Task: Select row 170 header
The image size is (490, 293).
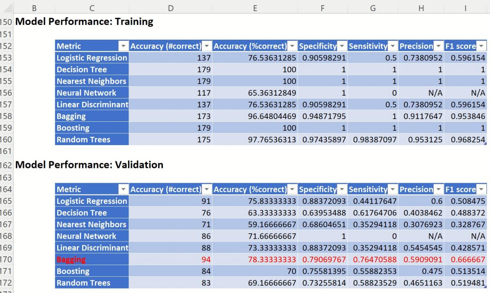Action: click(x=7, y=259)
